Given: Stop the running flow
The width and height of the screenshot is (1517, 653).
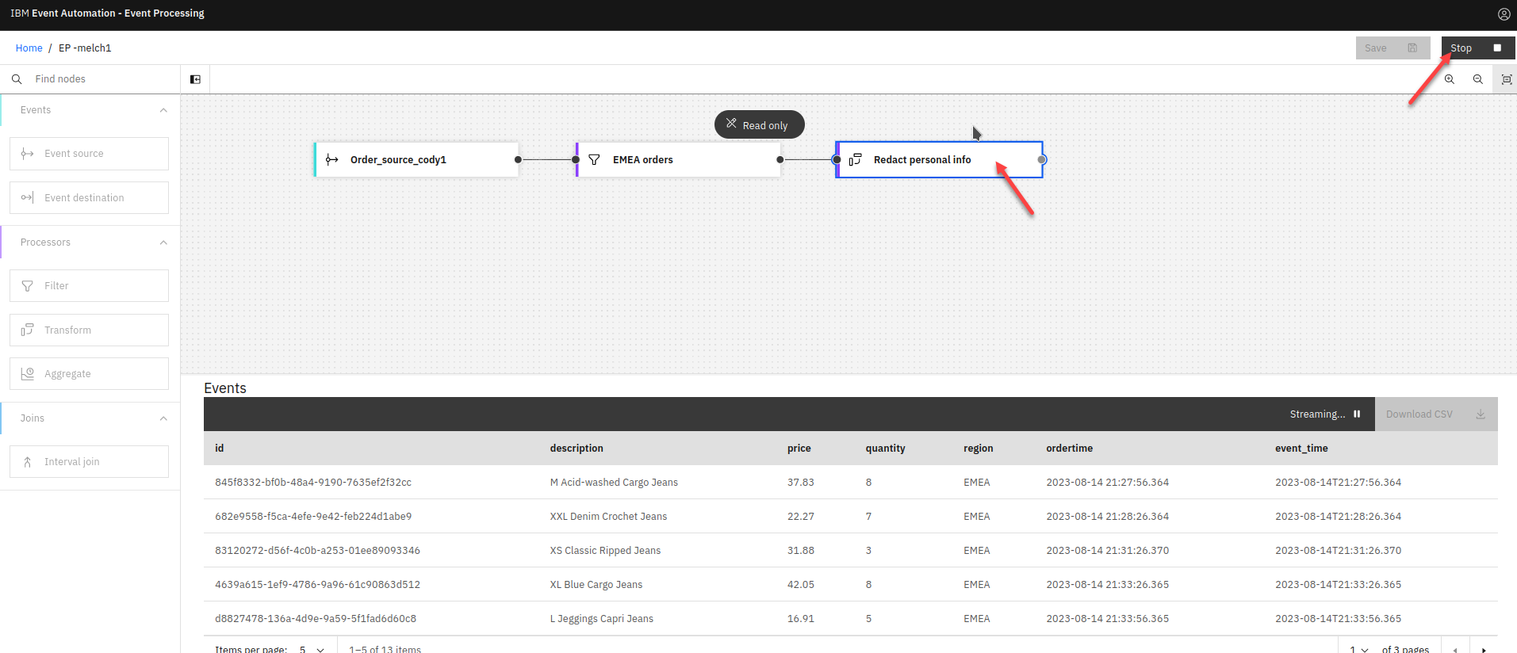Looking at the screenshot, I should [1476, 48].
